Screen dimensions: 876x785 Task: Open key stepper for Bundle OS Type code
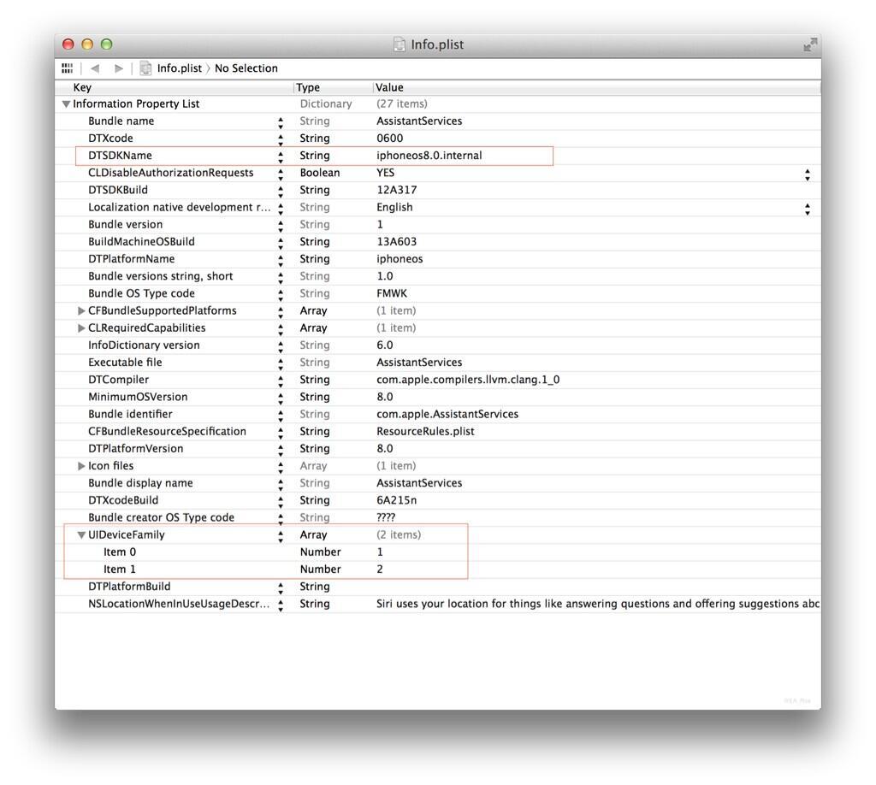281,295
